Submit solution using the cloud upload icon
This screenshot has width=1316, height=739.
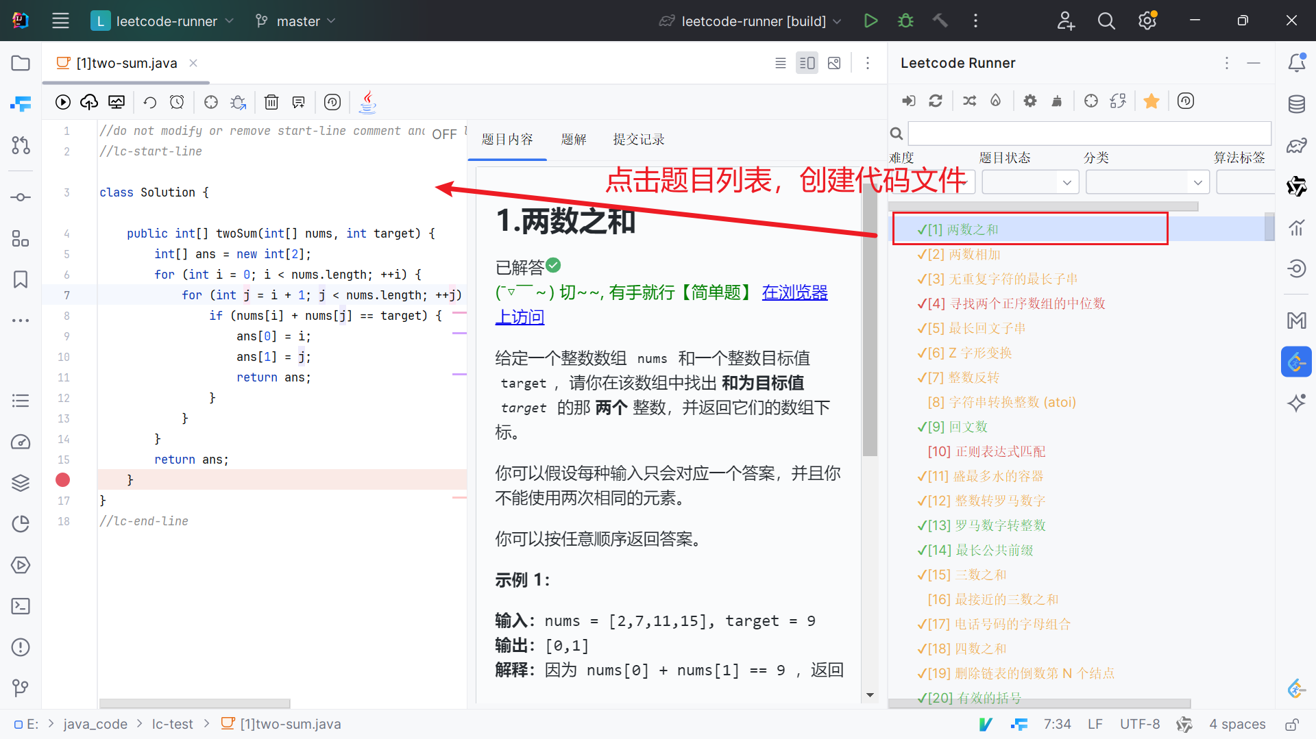pos(89,102)
